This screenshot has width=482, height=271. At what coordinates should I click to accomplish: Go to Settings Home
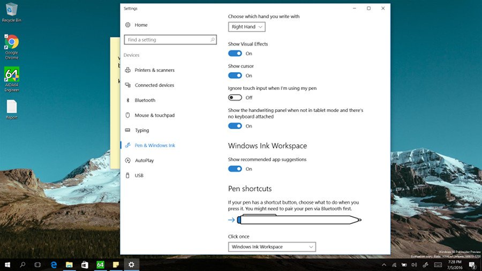[x=141, y=25]
